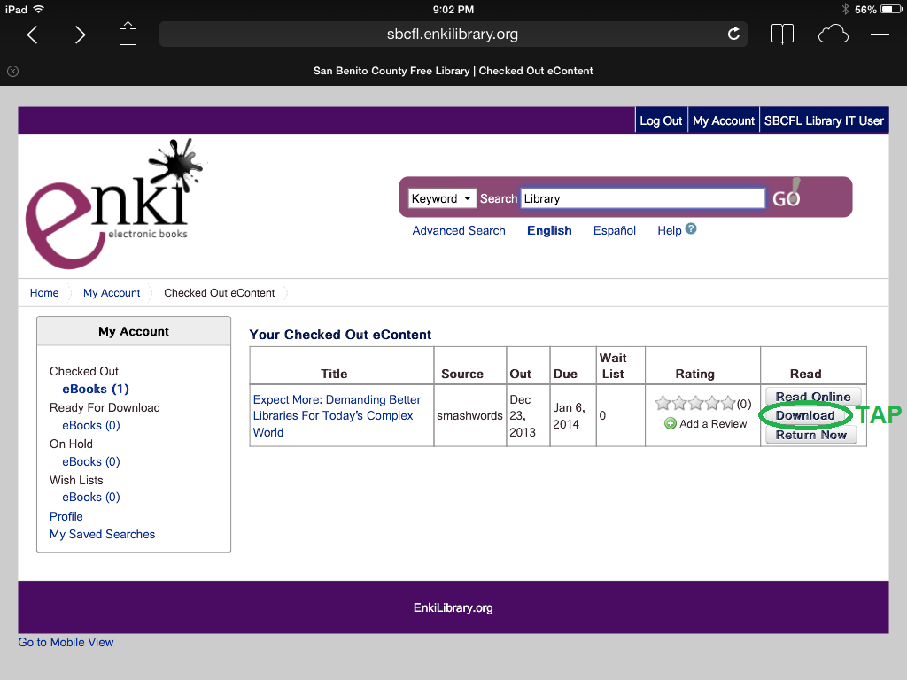Open My Account in top purple bar
The height and width of the screenshot is (680, 907).
click(x=724, y=120)
